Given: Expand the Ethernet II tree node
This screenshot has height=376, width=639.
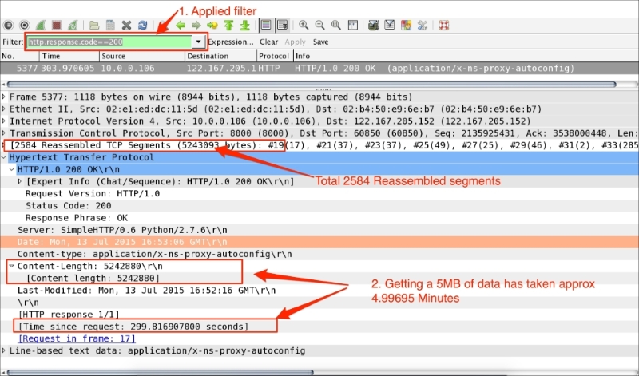Looking at the screenshot, I should [x=4, y=109].
